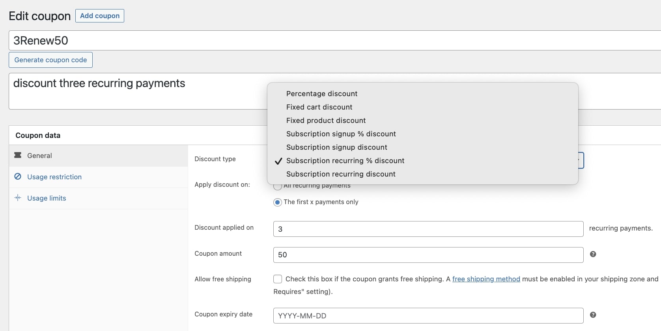The width and height of the screenshot is (661, 331).
Task: Click the Coupon expiry date help icon
Action: (593, 315)
